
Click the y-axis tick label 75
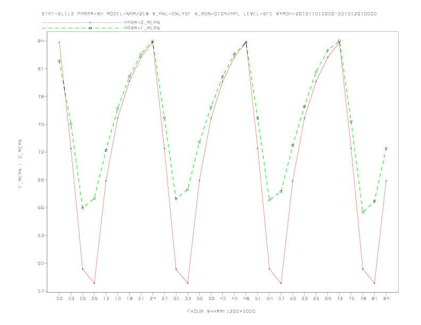point(41,124)
